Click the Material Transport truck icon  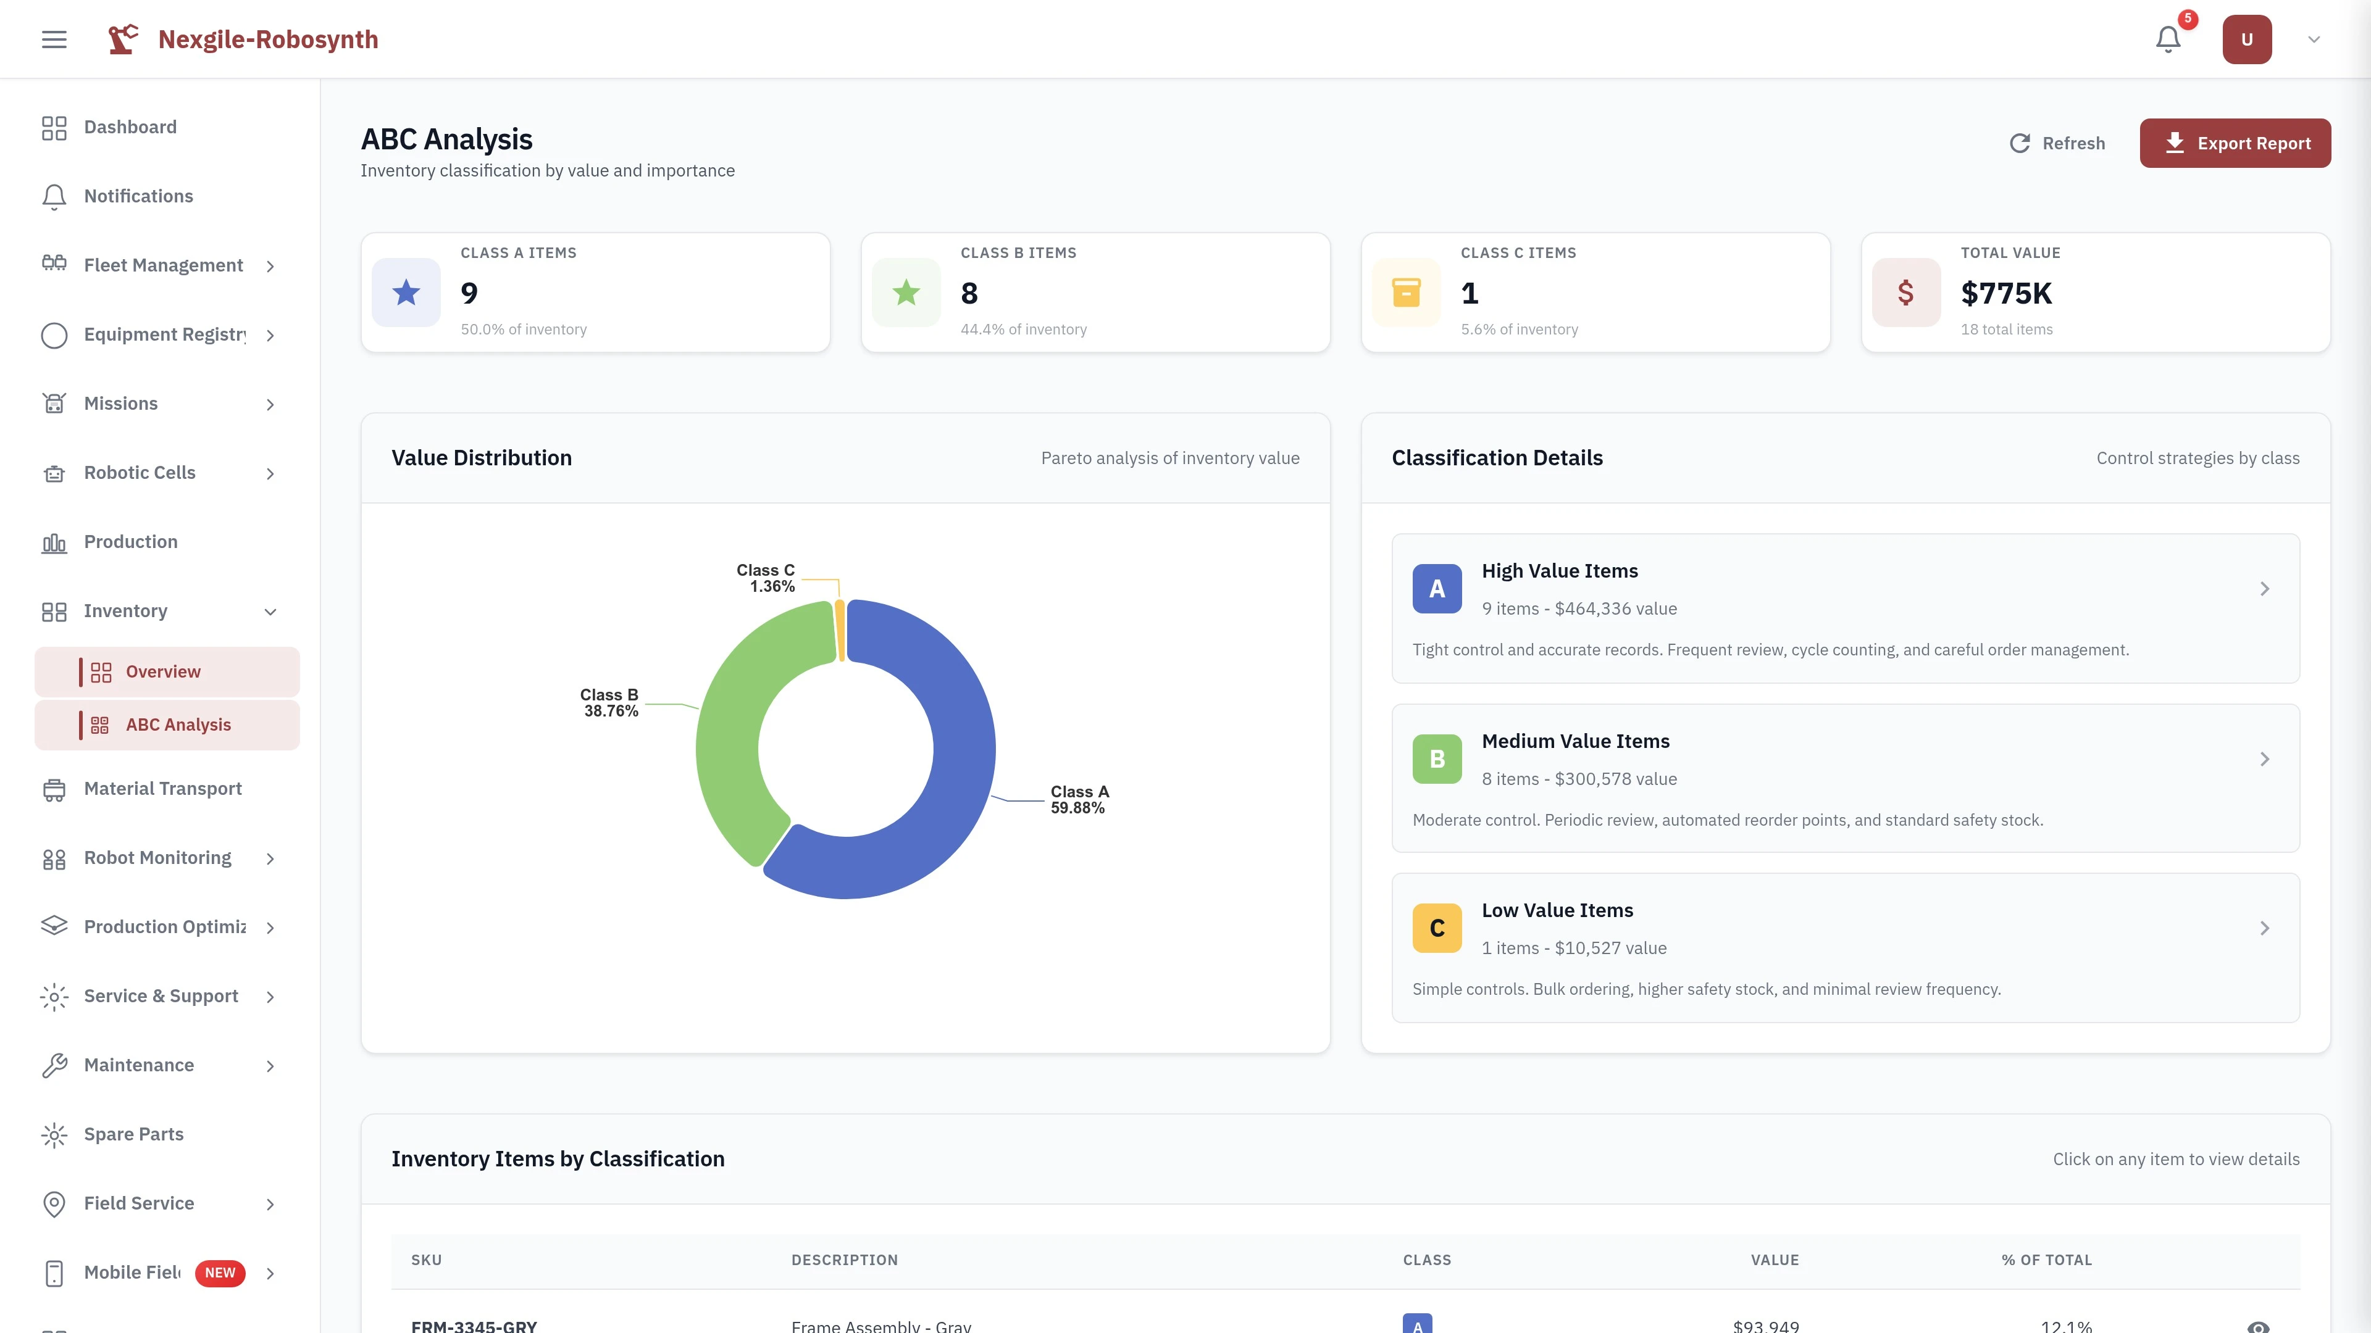pos(53,789)
